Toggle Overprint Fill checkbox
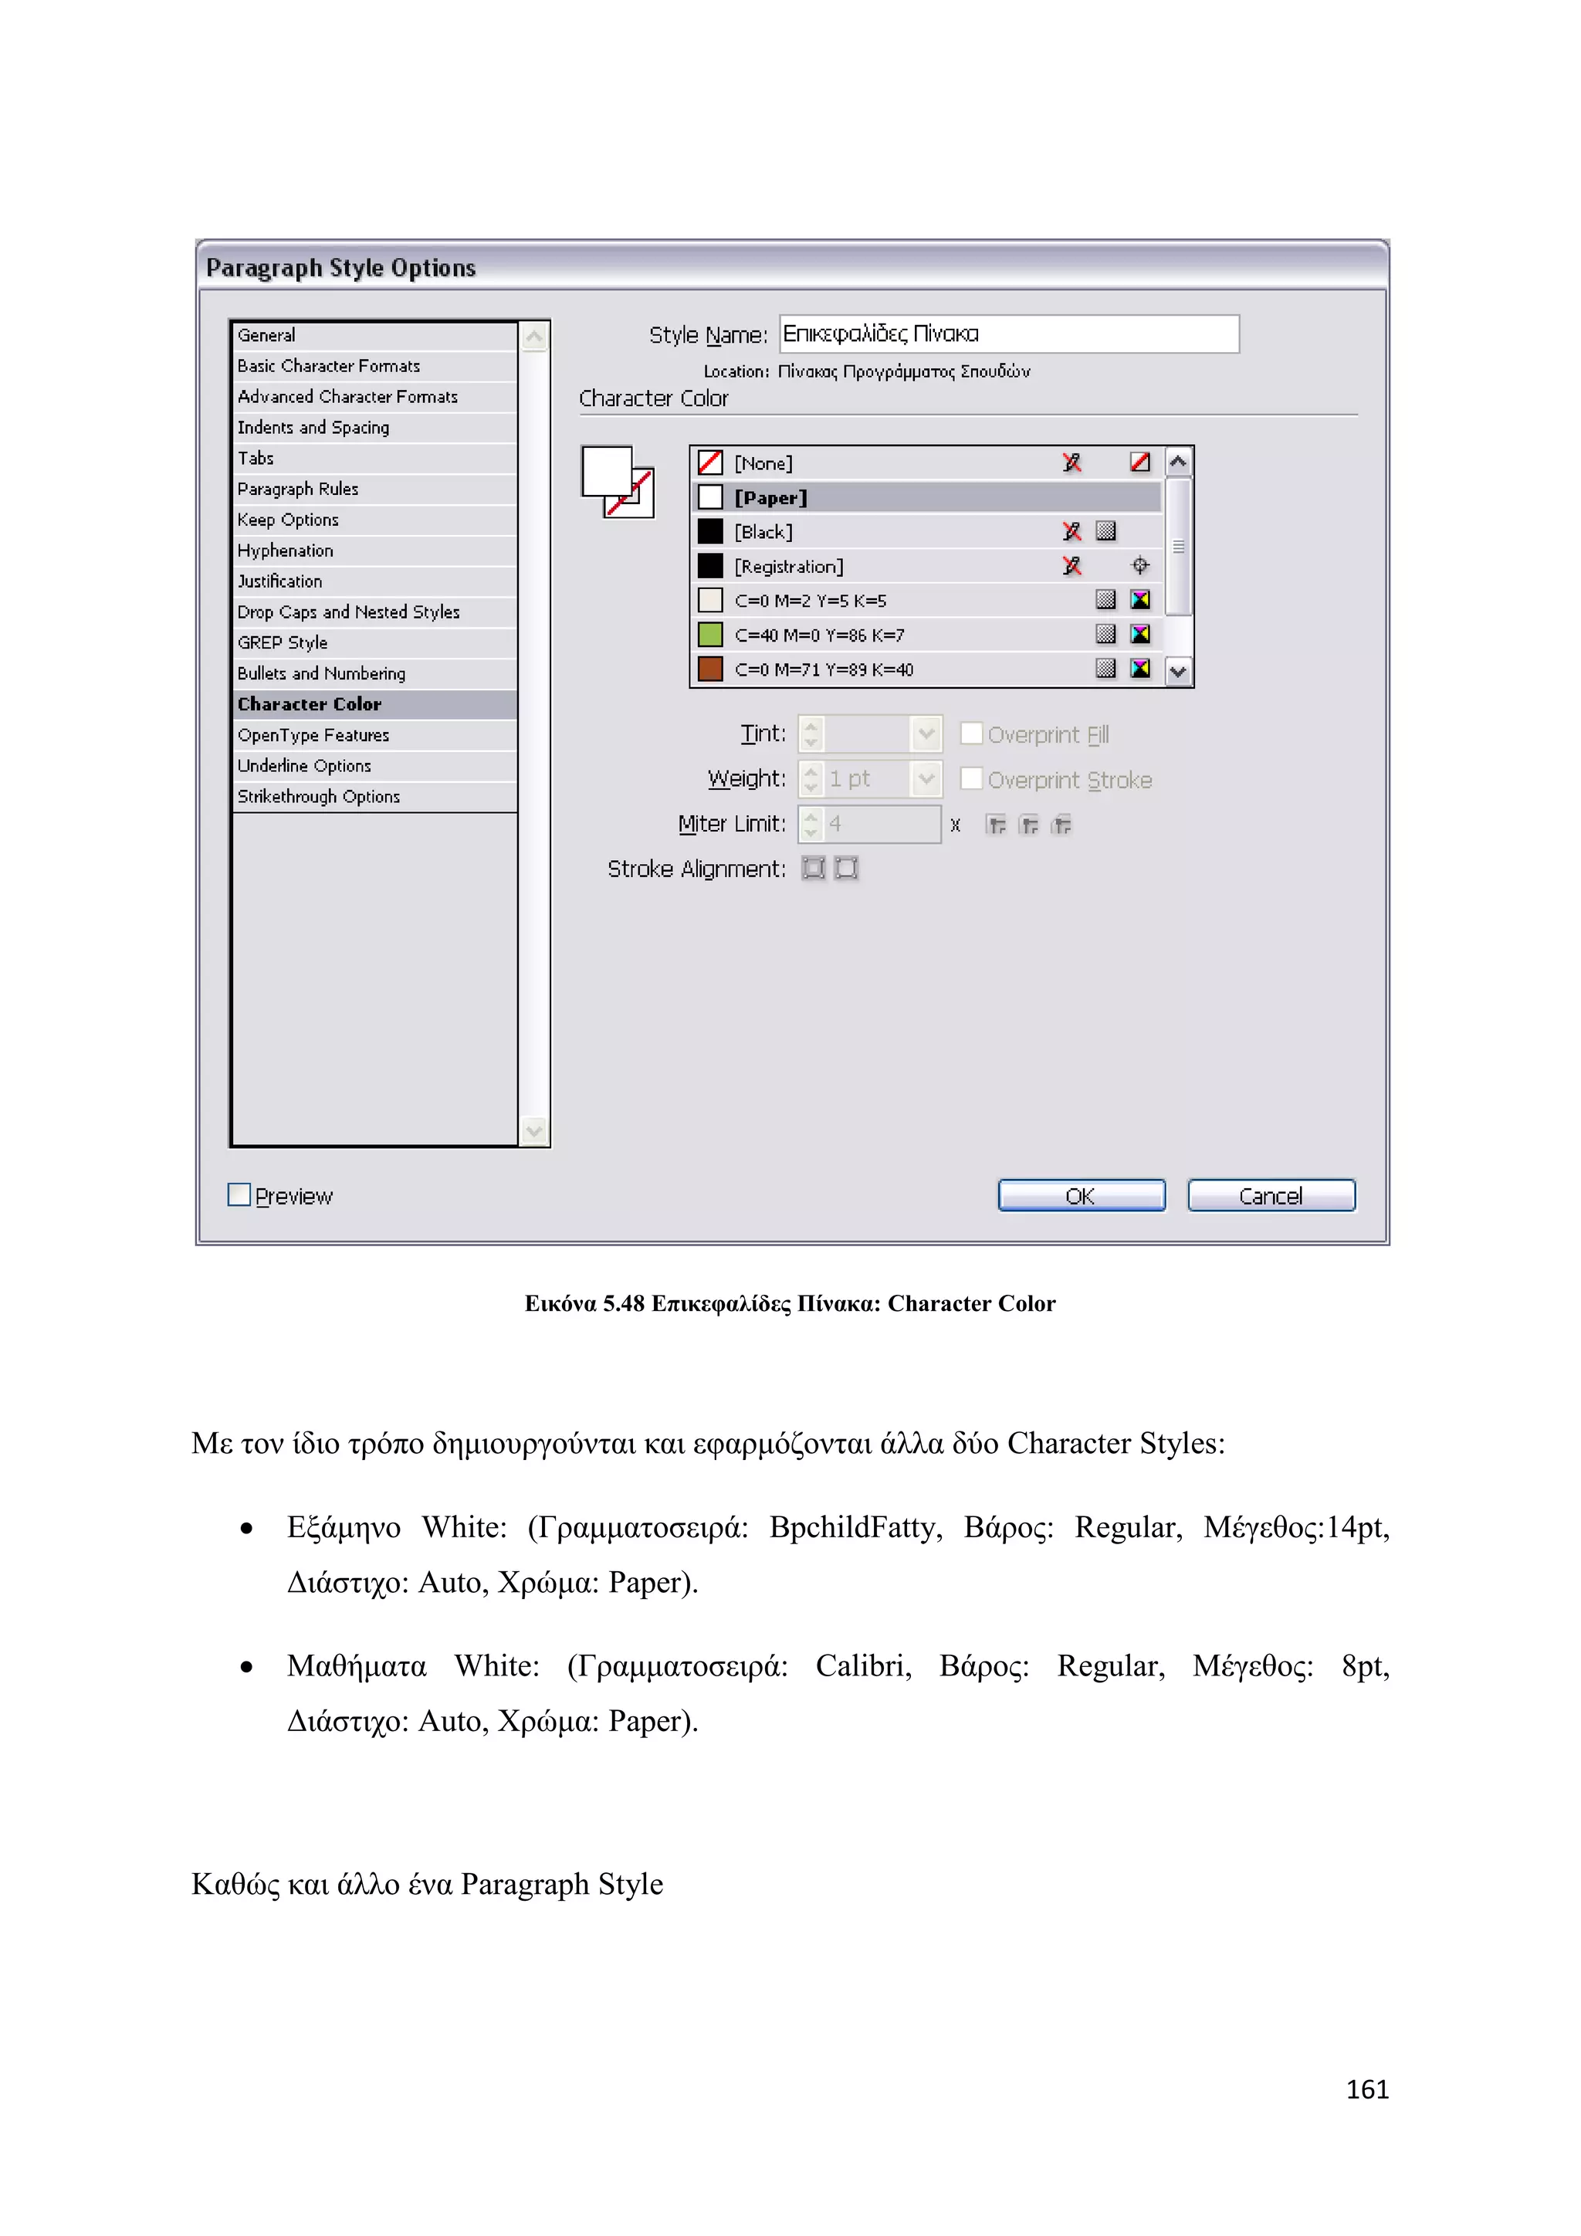1581x2236 pixels. click(970, 733)
